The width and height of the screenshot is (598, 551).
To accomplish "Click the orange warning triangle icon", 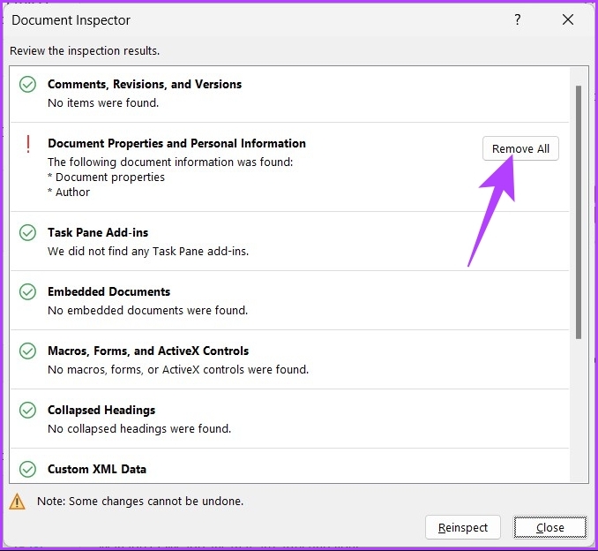I will coord(18,502).
